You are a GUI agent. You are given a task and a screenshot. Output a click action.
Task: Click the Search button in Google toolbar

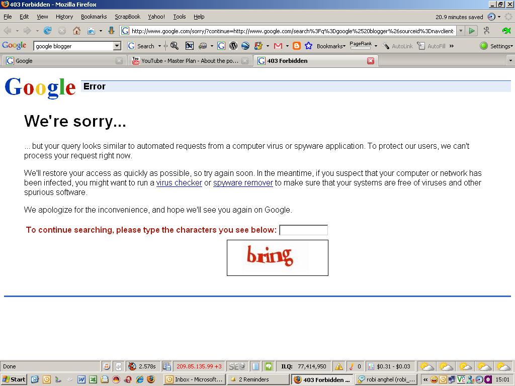pyautogui.click(x=141, y=46)
